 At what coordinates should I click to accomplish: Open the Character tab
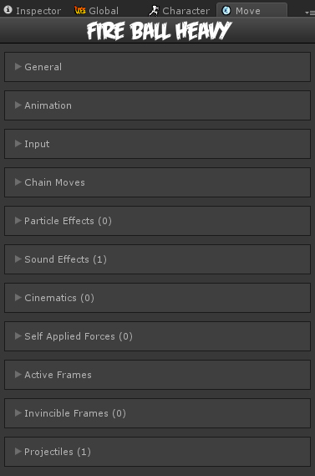pyautogui.click(x=180, y=11)
